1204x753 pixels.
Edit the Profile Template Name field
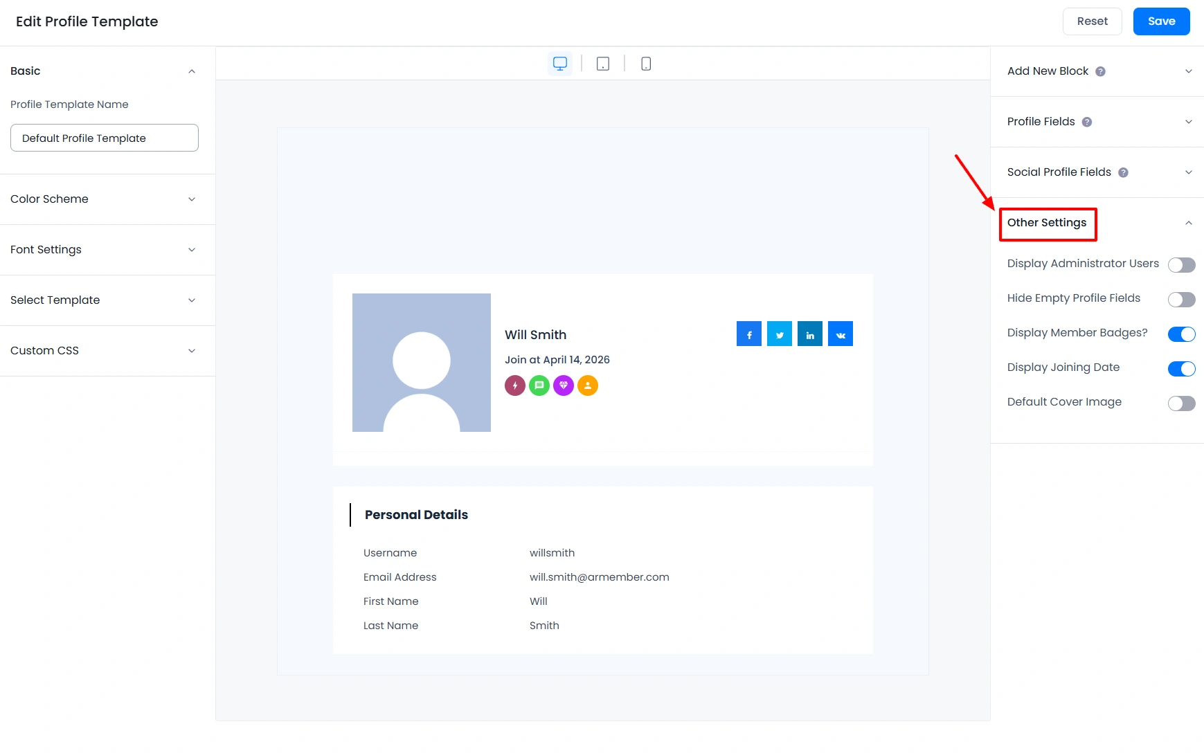104,138
